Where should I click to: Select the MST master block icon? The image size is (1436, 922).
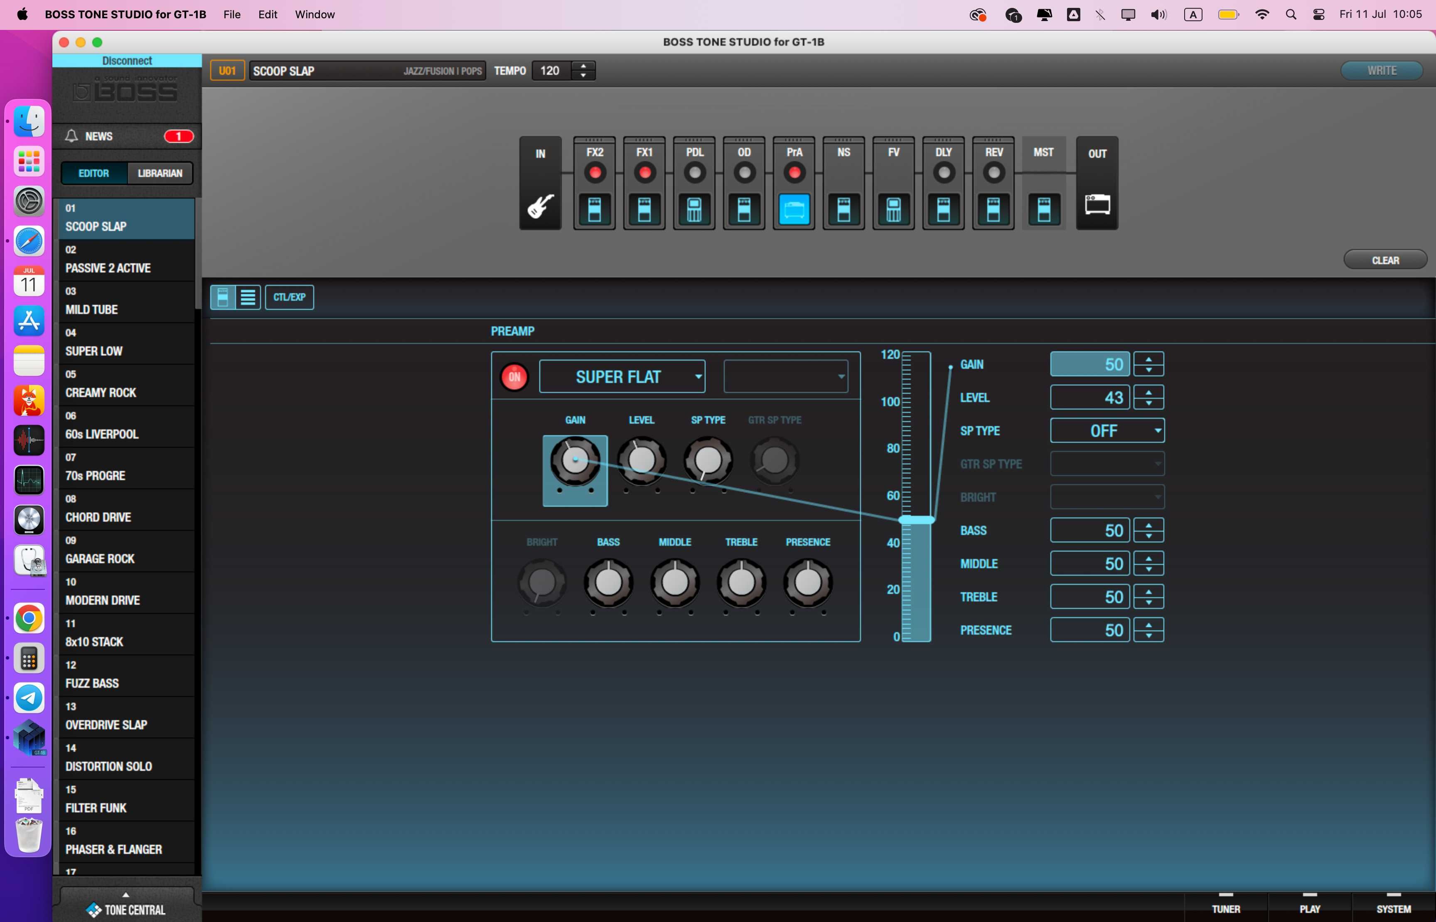(1044, 210)
